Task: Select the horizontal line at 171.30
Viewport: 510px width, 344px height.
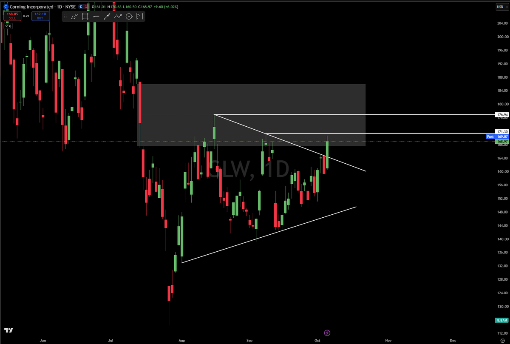Action: [x=380, y=134]
